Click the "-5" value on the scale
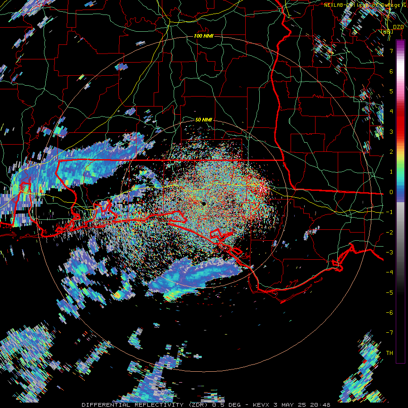This screenshot has width=408, height=408. click(389, 293)
